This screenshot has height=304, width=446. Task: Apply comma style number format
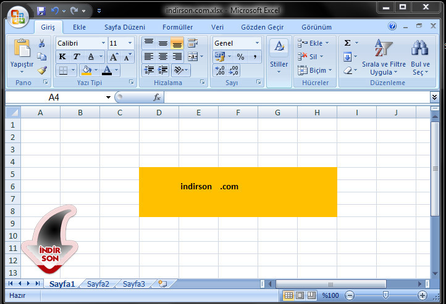pyautogui.click(x=255, y=57)
